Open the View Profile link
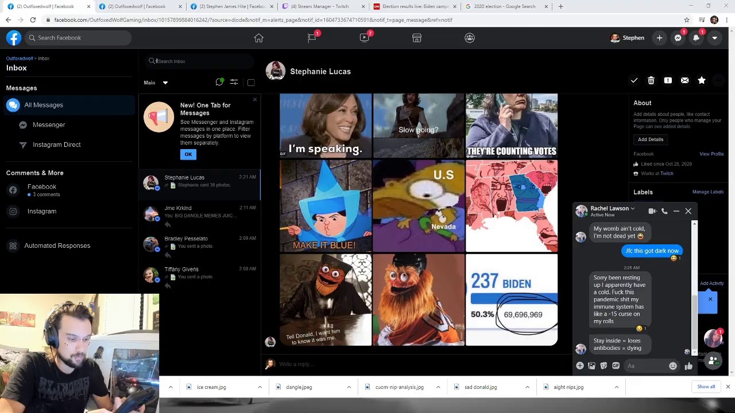This screenshot has width=735, height=413. tap(711, 154)
